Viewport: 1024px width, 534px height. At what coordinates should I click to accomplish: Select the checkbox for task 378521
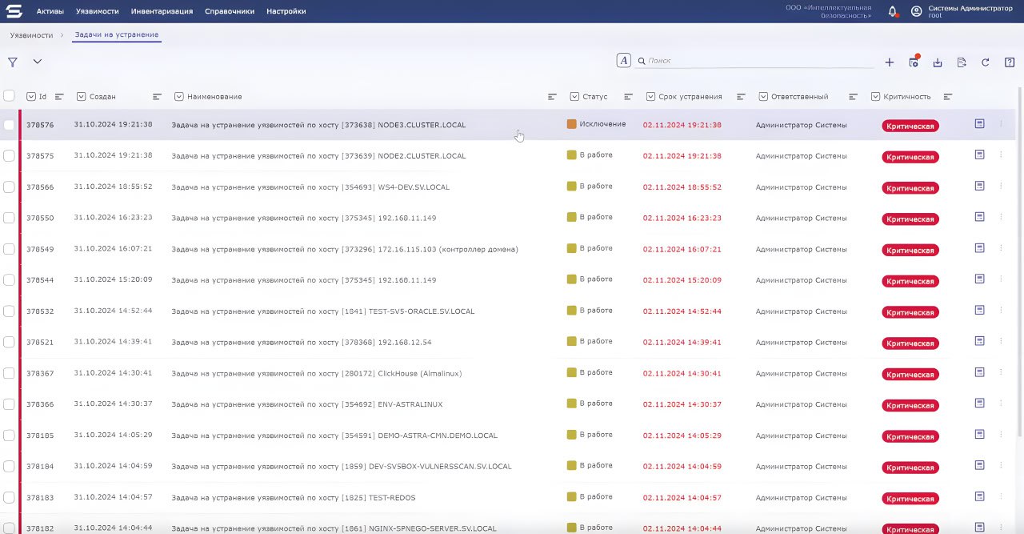[9, 343]
